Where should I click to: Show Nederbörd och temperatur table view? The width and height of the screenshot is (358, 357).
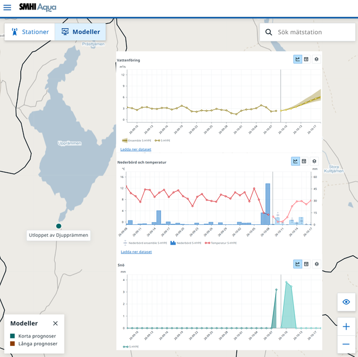(x=304, y=161)
